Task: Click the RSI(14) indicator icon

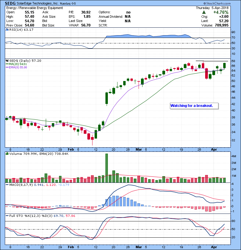Action: [x=7, y=30]
